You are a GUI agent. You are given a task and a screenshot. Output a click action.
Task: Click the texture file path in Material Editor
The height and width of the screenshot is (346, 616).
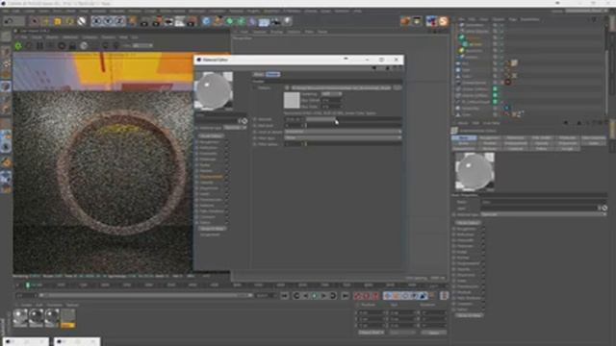341,87
